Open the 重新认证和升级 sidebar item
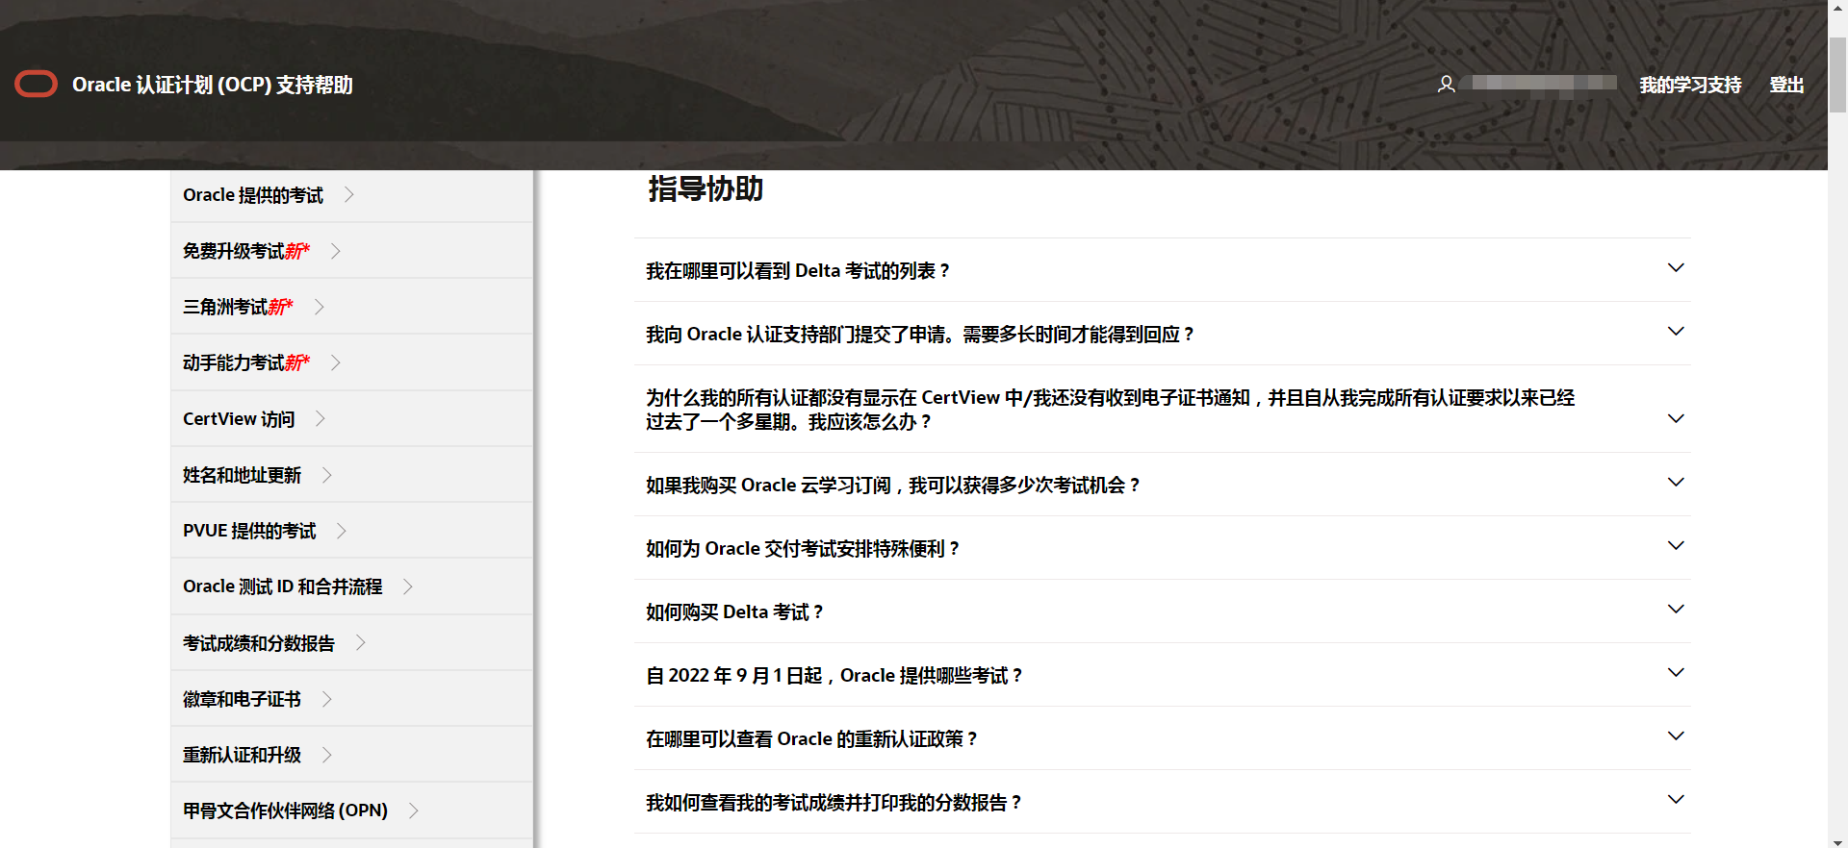The width and height of the screenshot is (1848, 848). tap(351, 755)
